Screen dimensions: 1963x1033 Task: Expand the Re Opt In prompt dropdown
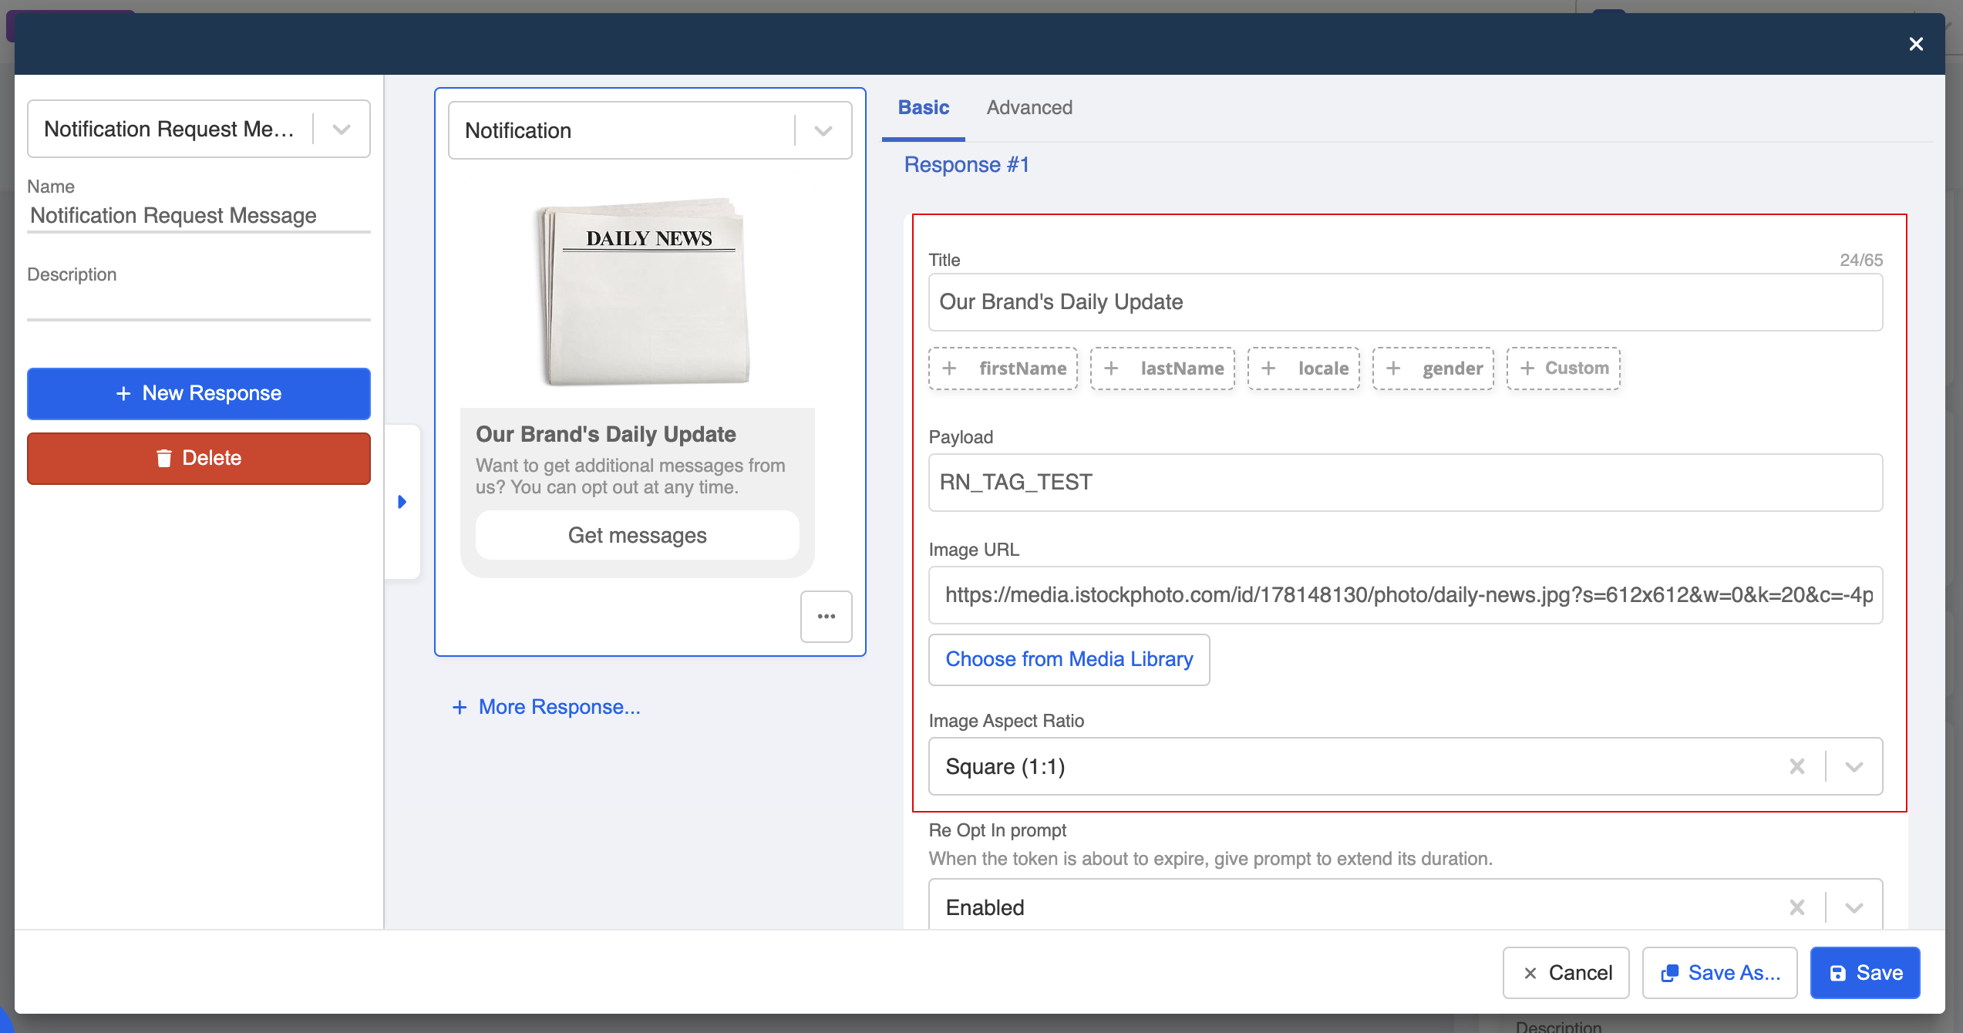[x=1854, y=907]
